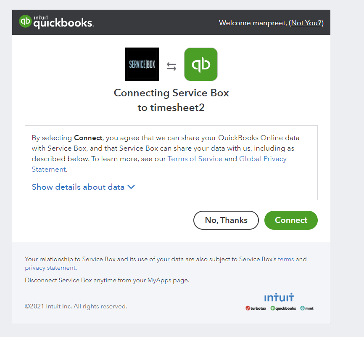Click the mint footer logo

[x=307, y=308]
